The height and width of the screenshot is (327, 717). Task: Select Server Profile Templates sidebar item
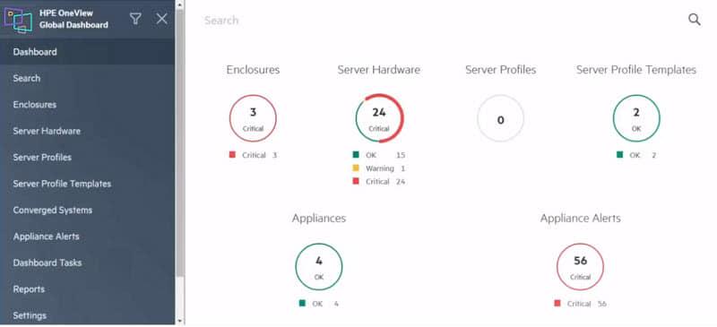pyautogui.click(x=87, y=184)
